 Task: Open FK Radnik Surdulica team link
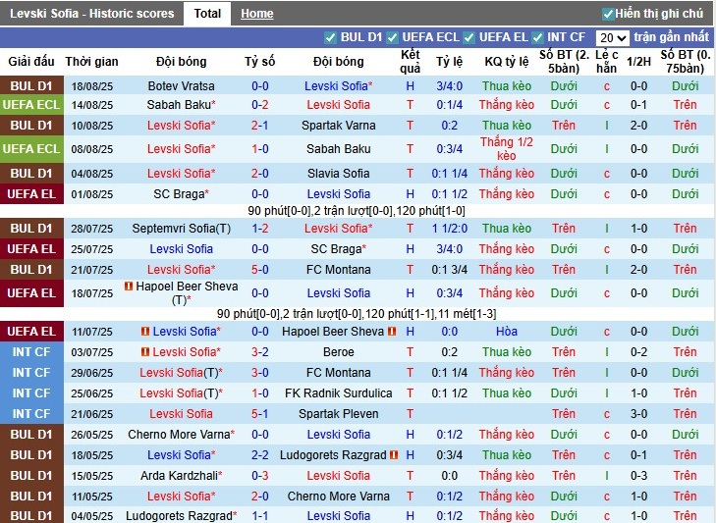tap(339, 392)
